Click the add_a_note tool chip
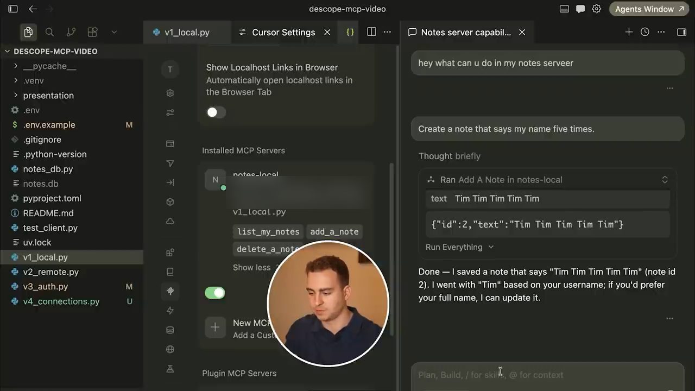The image size is (695, 391). 334,231
